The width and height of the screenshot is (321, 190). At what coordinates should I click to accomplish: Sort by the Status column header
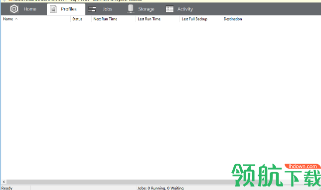coord(81,19)
